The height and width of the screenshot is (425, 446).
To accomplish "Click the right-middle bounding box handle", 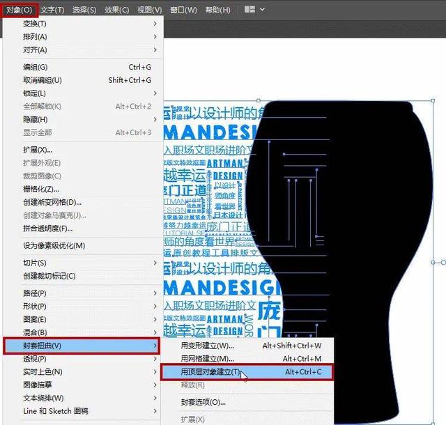I will point(433,262).
